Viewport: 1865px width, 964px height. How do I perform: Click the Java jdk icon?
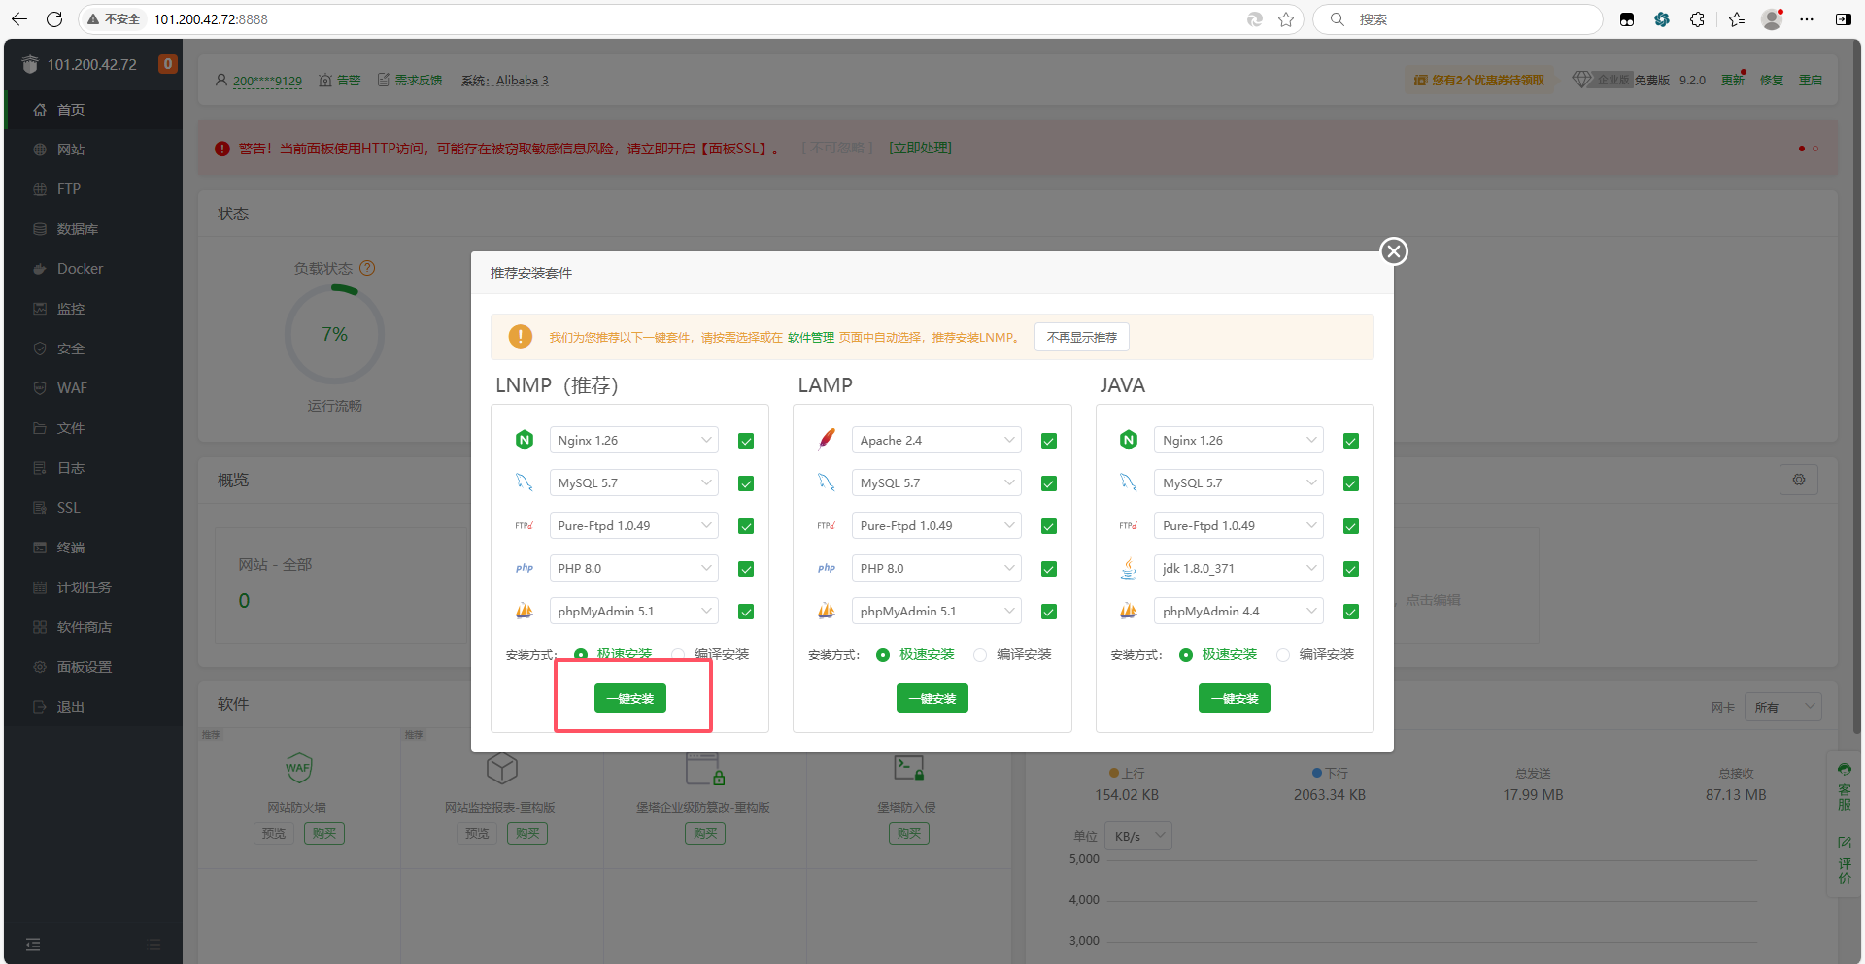coord(1128,569)
